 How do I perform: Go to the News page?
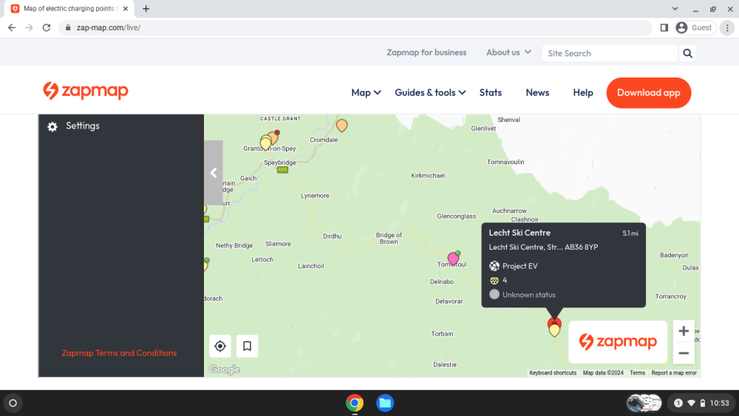[x=537, y=93]
